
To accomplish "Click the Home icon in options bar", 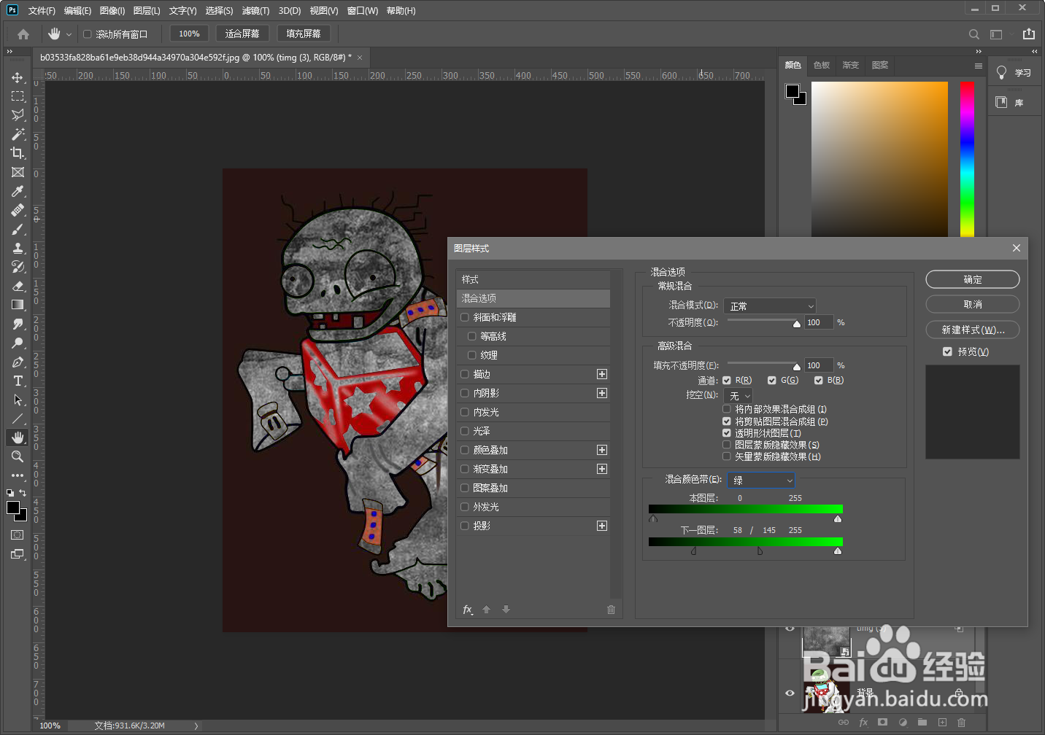I will tap(23, 34).
